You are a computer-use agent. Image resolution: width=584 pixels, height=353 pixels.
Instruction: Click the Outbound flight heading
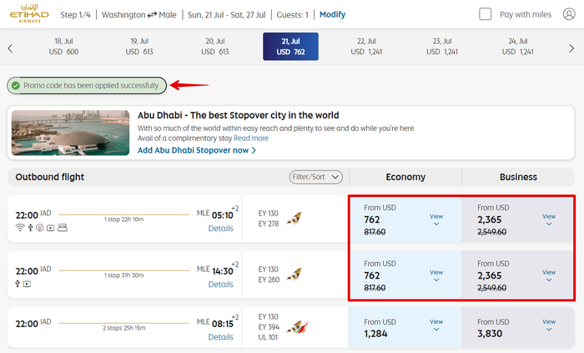pos(50,177)
